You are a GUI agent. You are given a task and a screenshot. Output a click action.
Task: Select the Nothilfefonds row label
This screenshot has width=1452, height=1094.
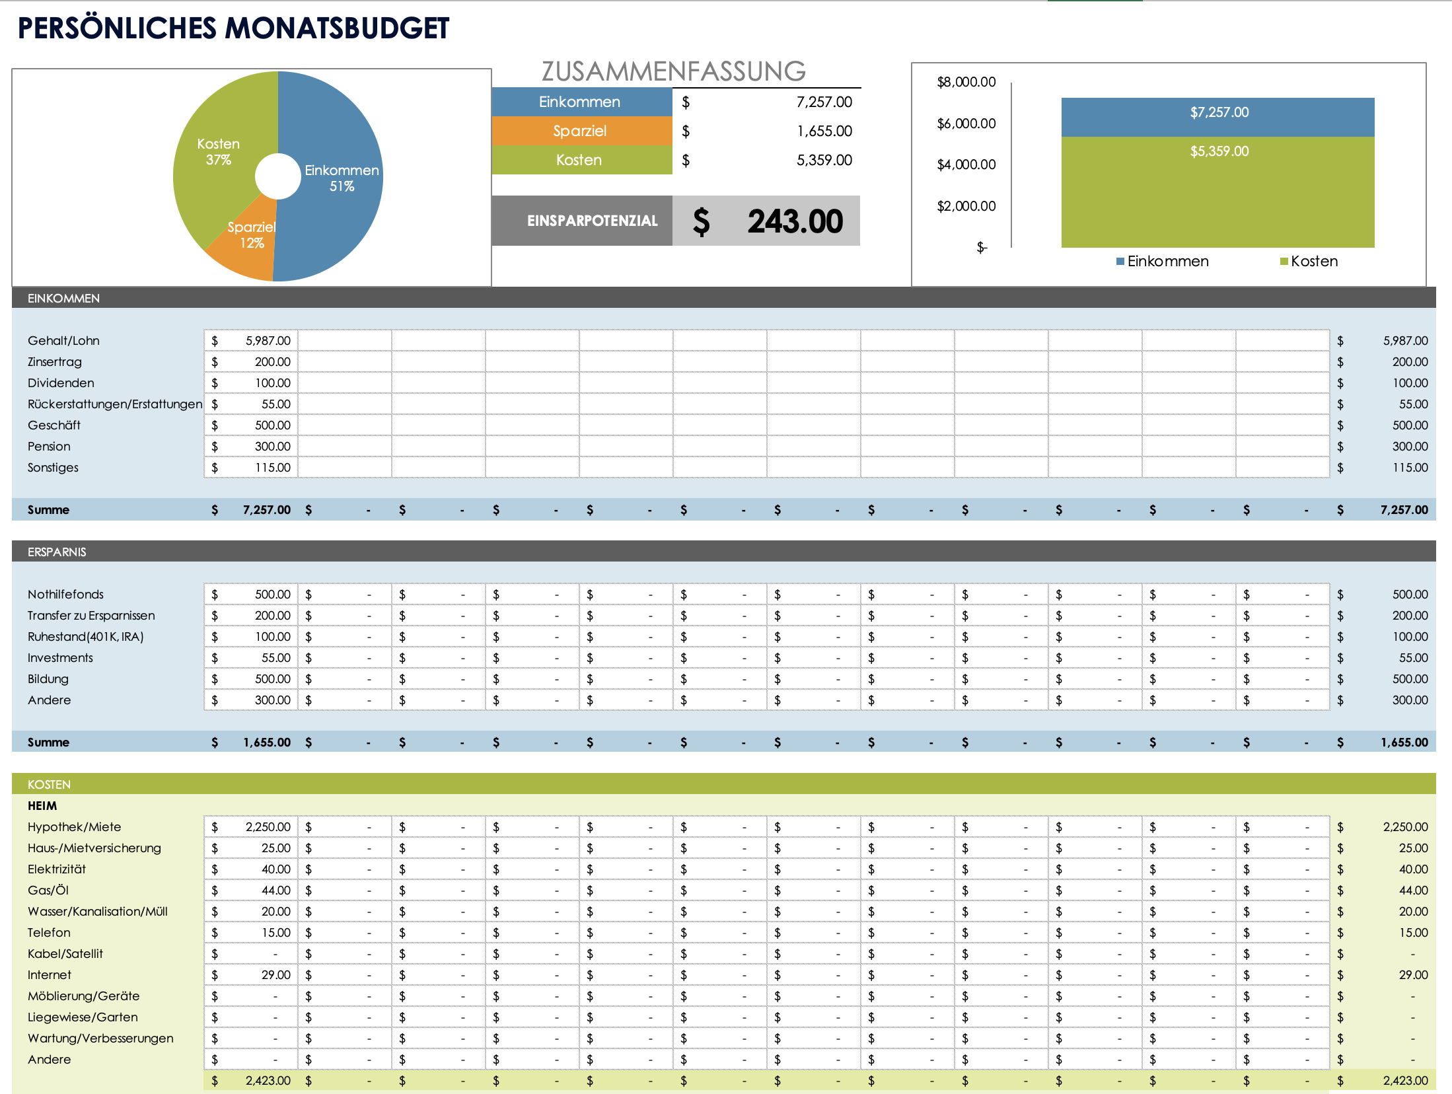(65, 595)
